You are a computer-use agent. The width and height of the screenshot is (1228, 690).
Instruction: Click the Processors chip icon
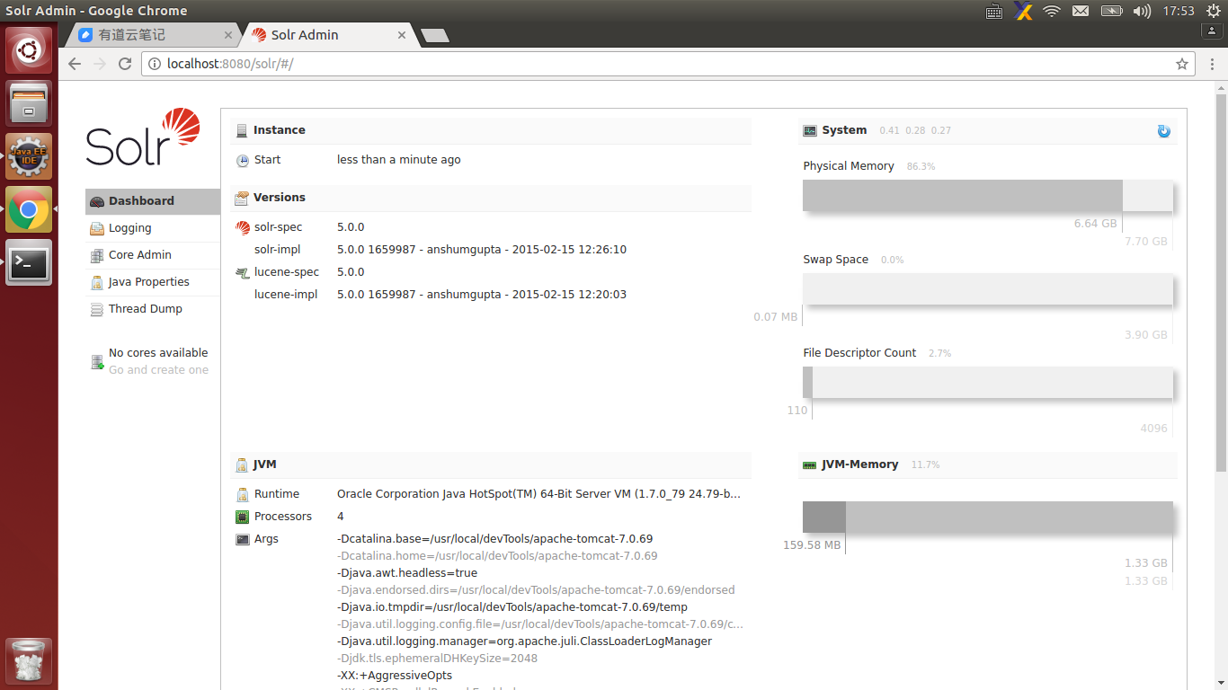(x=243, y=517)
